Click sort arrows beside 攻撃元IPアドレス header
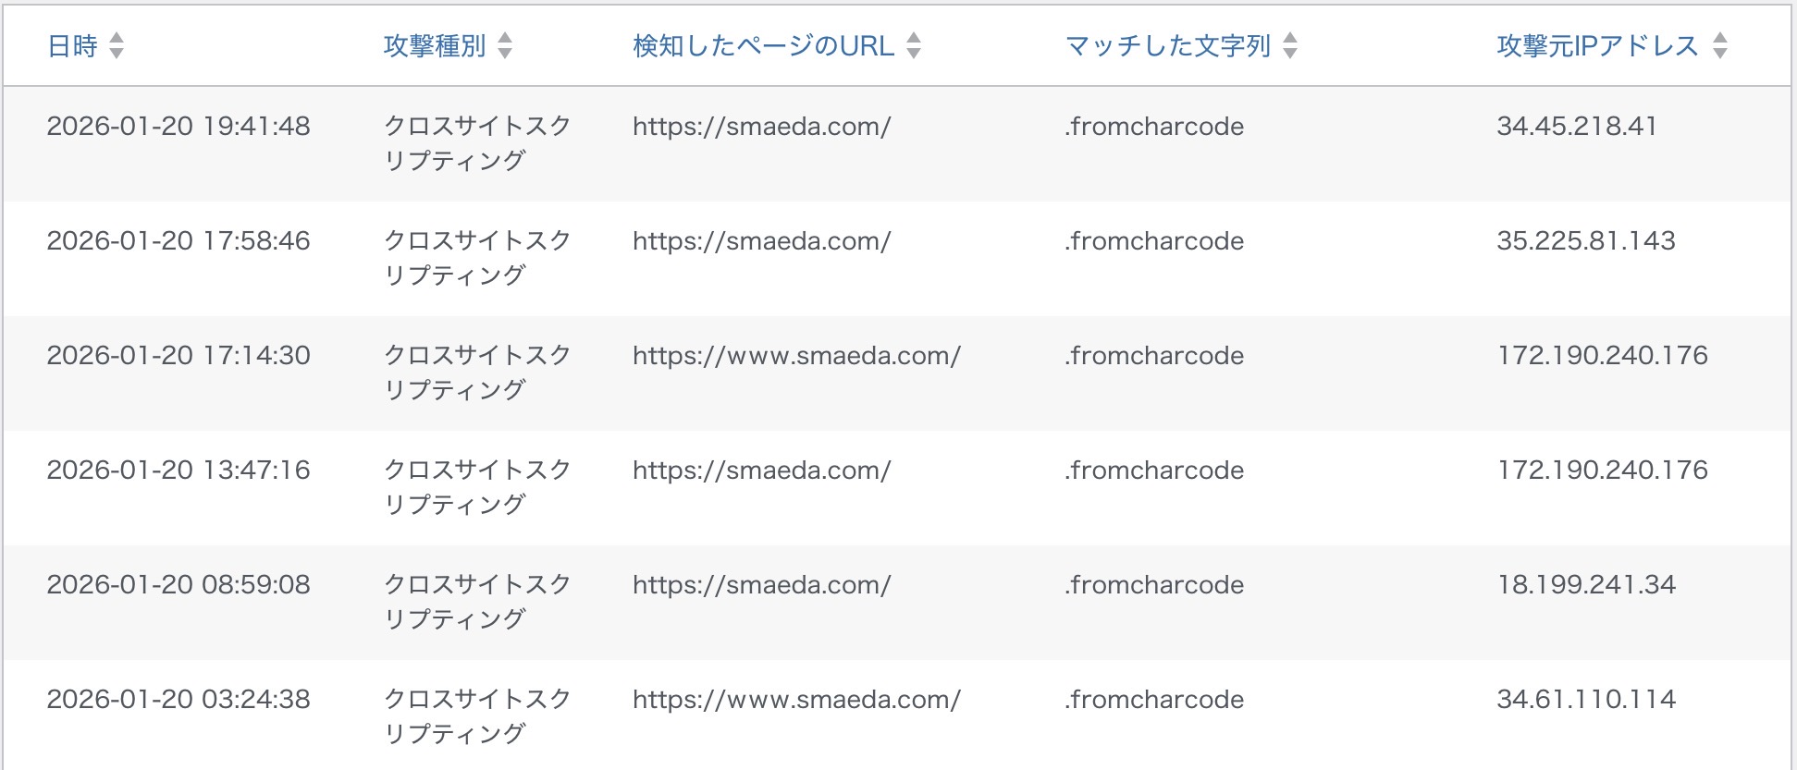The image size is (1797, 770). click(x=1720, y=45)
